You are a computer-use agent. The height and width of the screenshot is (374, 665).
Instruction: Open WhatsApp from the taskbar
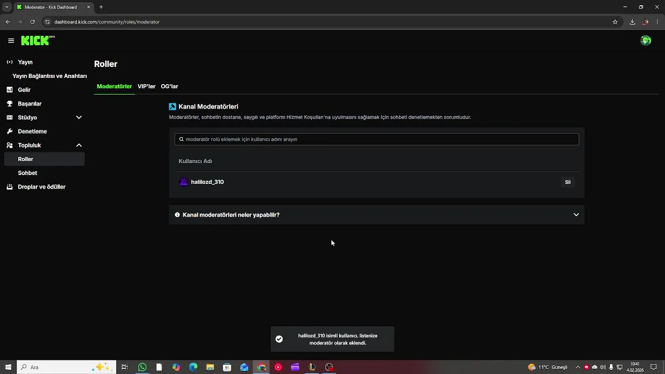(x=142, y=367)
